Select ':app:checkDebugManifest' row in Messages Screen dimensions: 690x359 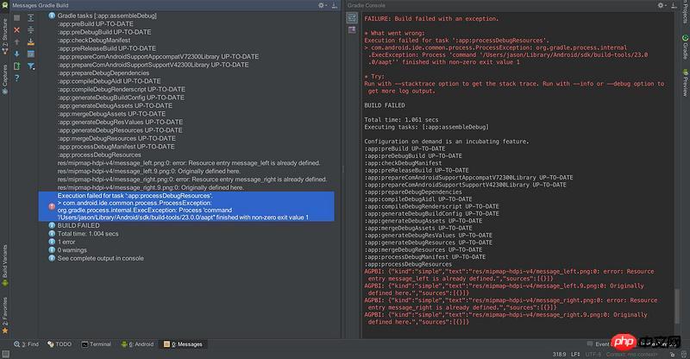point(94,40)
